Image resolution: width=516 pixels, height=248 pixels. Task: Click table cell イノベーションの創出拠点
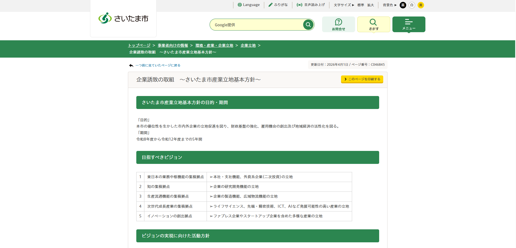point(176,216)
